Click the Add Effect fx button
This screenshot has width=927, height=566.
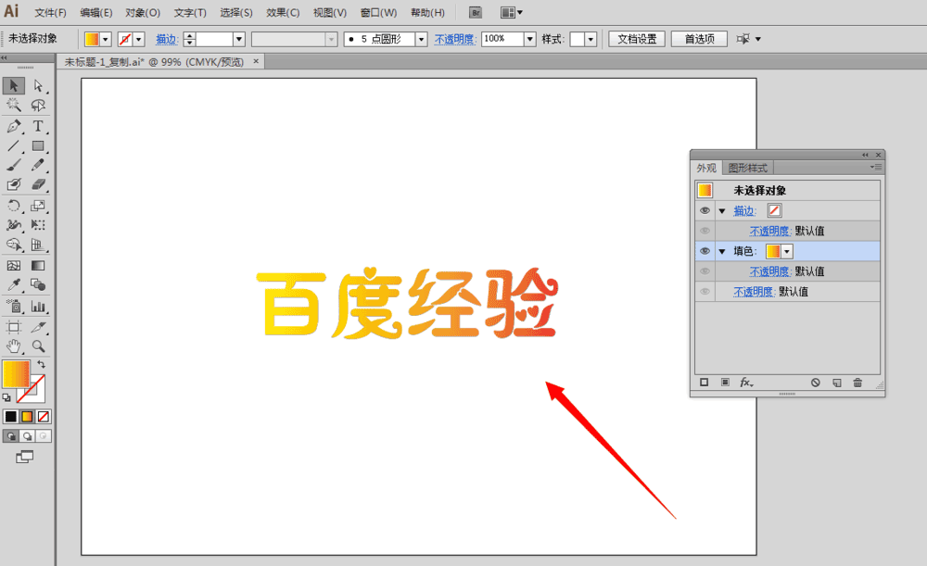[746, 383]
